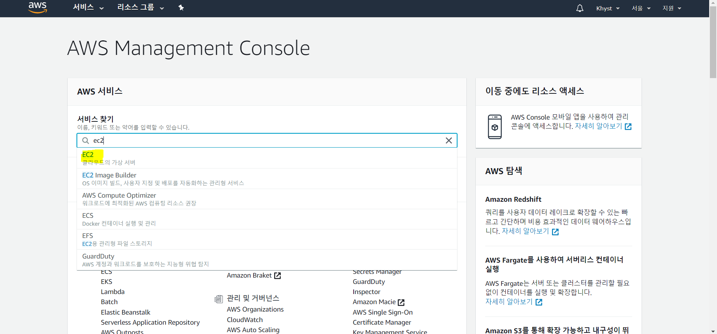
Task: Click the AWS logo home icon
Action: [x=38, y=7]
